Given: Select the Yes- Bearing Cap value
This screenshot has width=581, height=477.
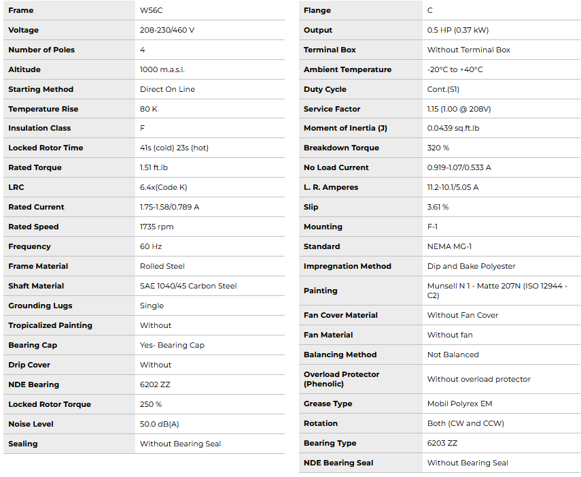Looking at the screenshot, I should click(172, 345).
